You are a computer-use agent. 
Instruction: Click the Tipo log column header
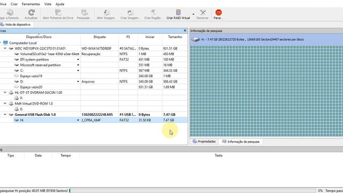[11, 155]
